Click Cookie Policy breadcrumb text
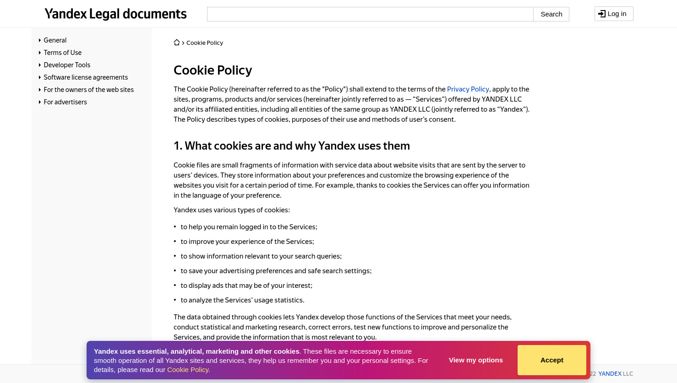The image size is (677, 383). point(205,43)
